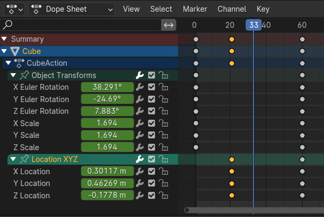Lock the Z Euler Rotation channel
The width and height of the screenshot is (324, 217).
tap(163, 111)
